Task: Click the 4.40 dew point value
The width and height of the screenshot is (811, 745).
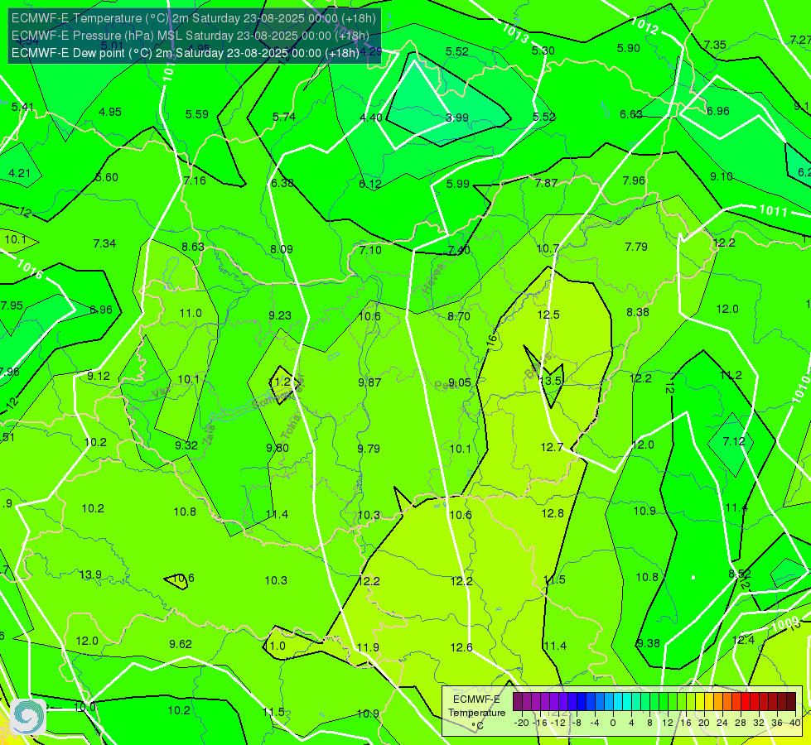Action: pyautogui.click(x=371, y=118)
